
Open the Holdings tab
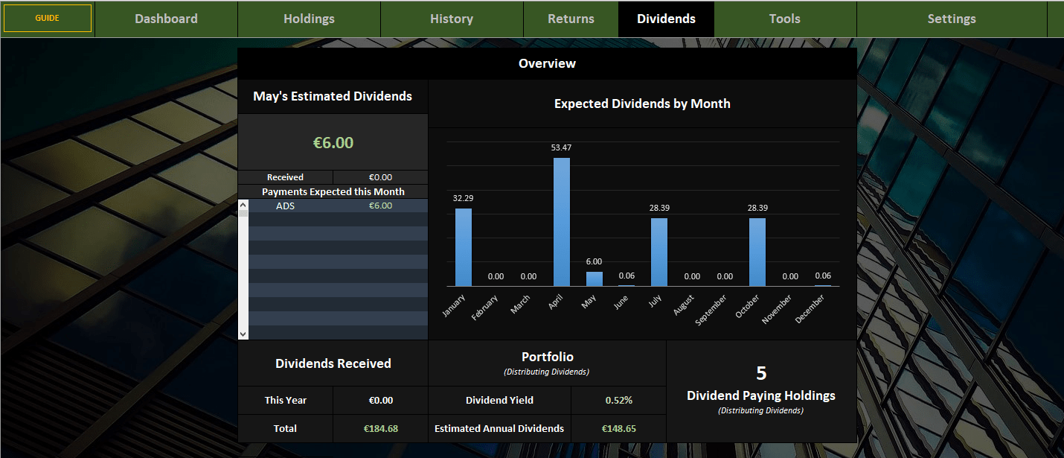click(309, 19)
